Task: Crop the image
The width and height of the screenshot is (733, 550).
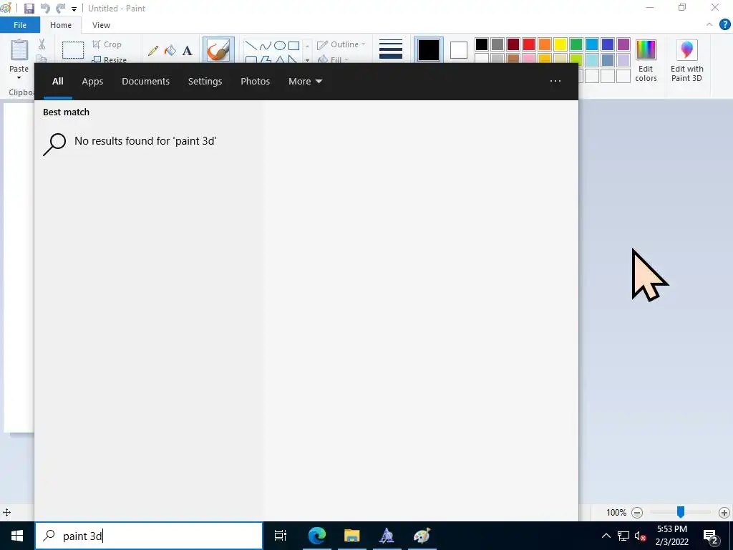Action: [107, 44]
